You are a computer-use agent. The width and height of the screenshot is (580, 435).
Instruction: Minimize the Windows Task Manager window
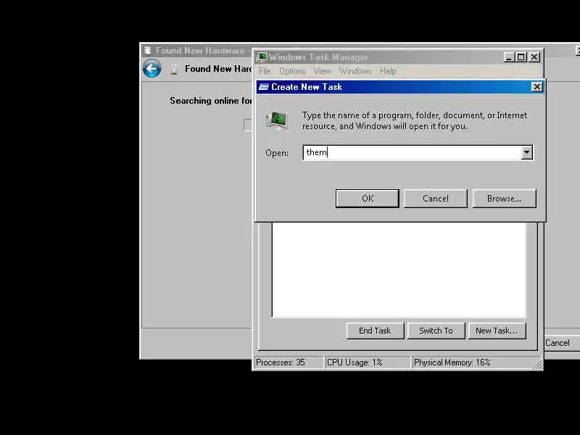tap(509, 57)
